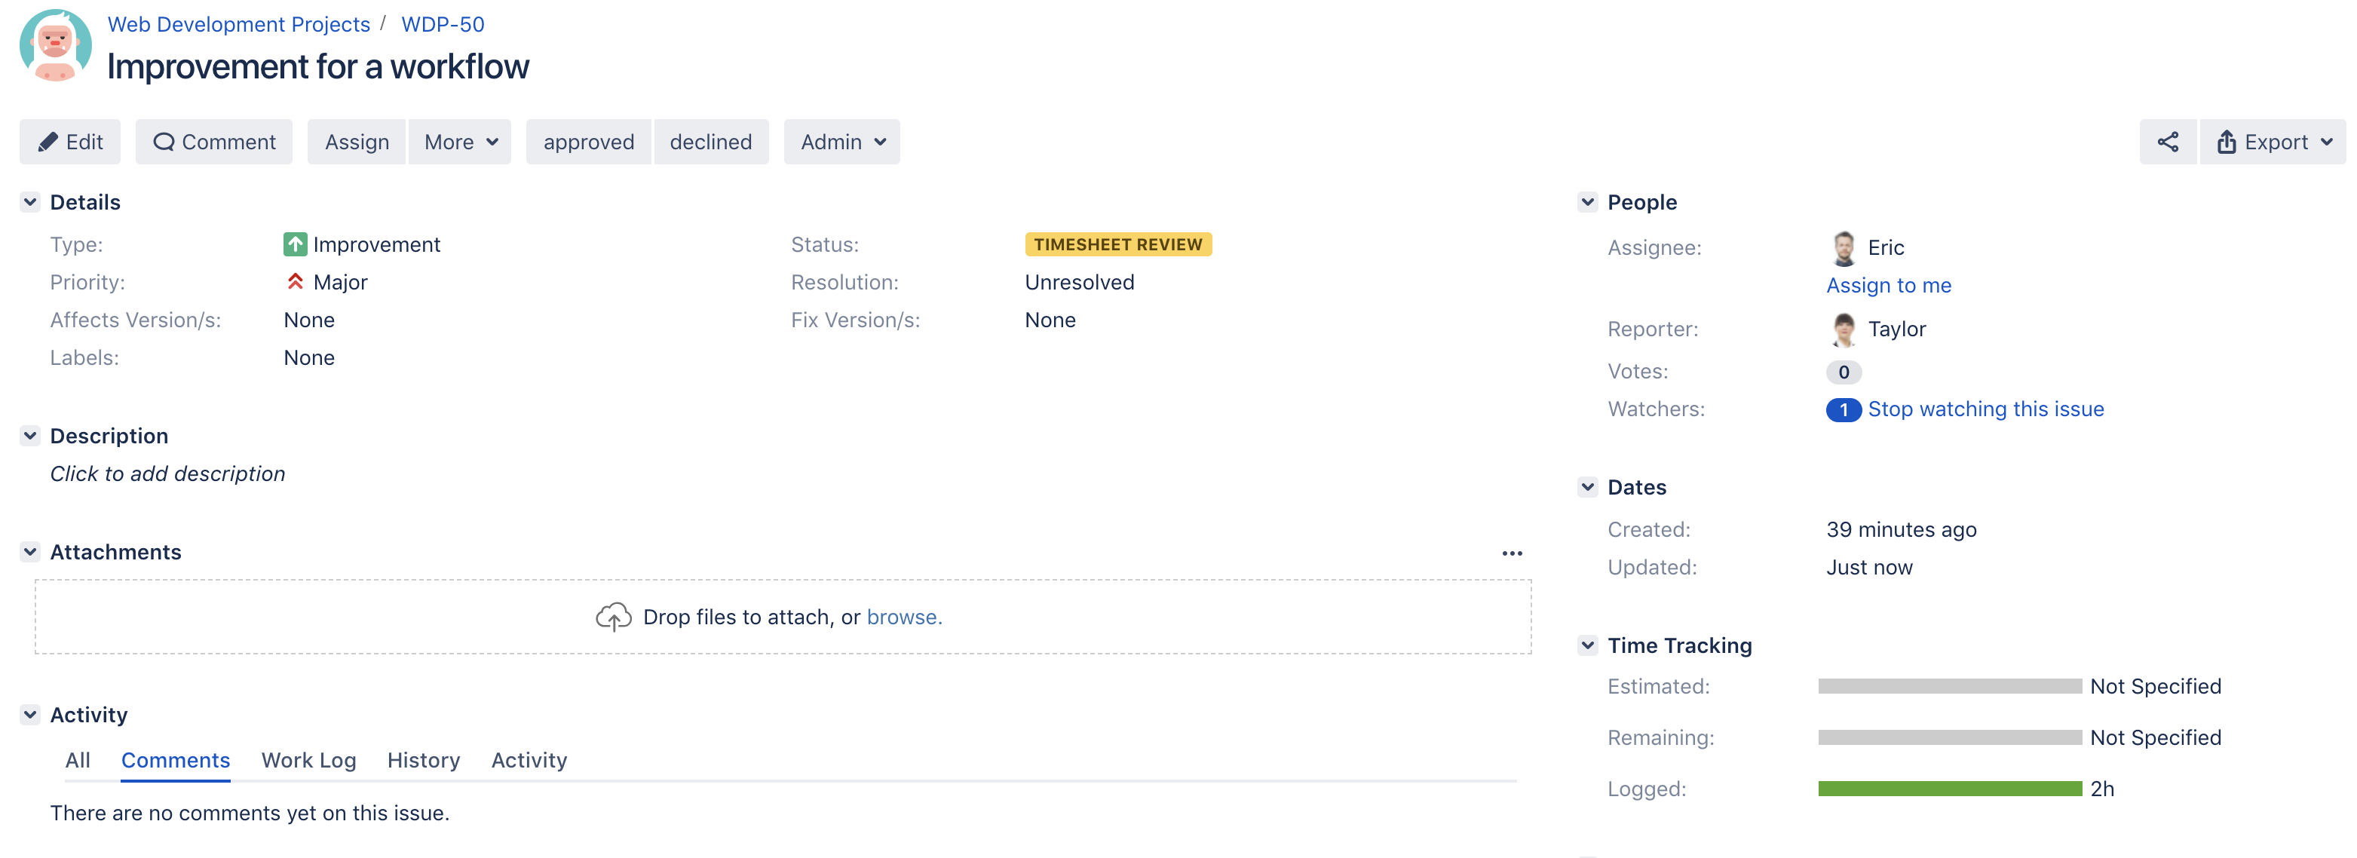The image size is (2357, 858).
Task: Click the approved transition button
Action: 588,142
